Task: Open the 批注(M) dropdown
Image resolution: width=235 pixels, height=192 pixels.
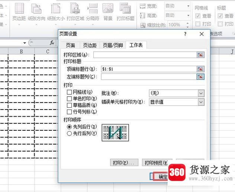Action: 201,93
